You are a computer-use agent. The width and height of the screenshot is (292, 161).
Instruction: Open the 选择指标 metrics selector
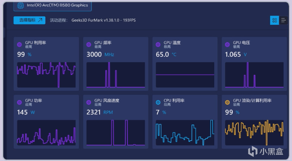[29, 20]
